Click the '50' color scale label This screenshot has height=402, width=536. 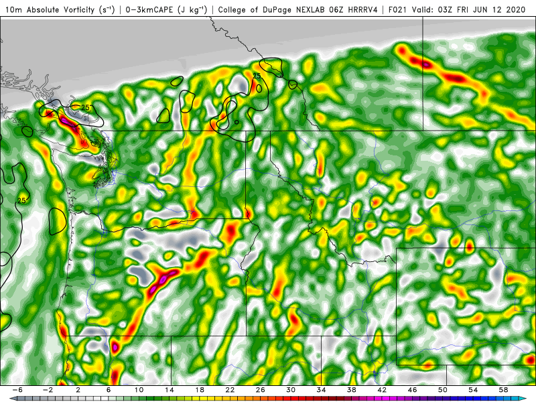[x=443, y=390]
